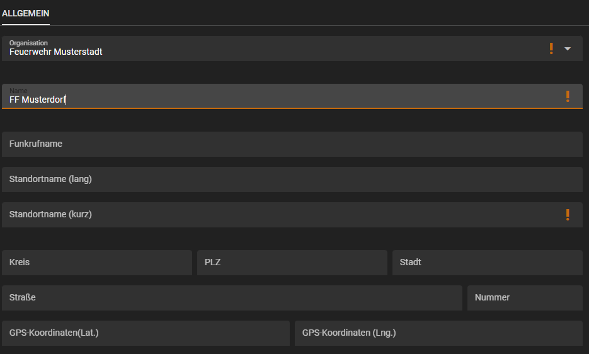Click the Nummer input field

point(525,298)
